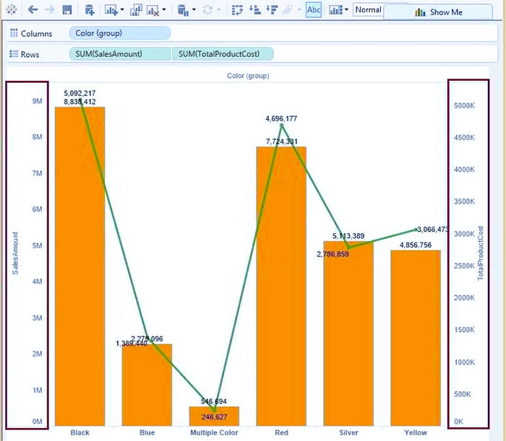Click the show/hide cards icon

(x=335, y=10)
